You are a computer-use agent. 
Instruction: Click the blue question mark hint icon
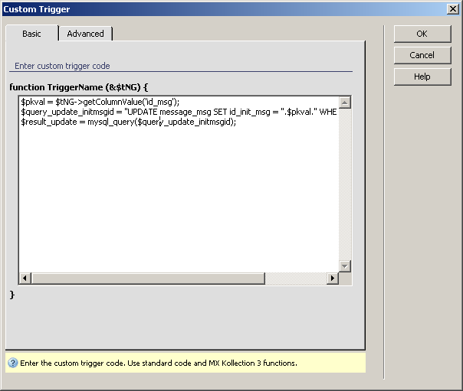point(12,363)
